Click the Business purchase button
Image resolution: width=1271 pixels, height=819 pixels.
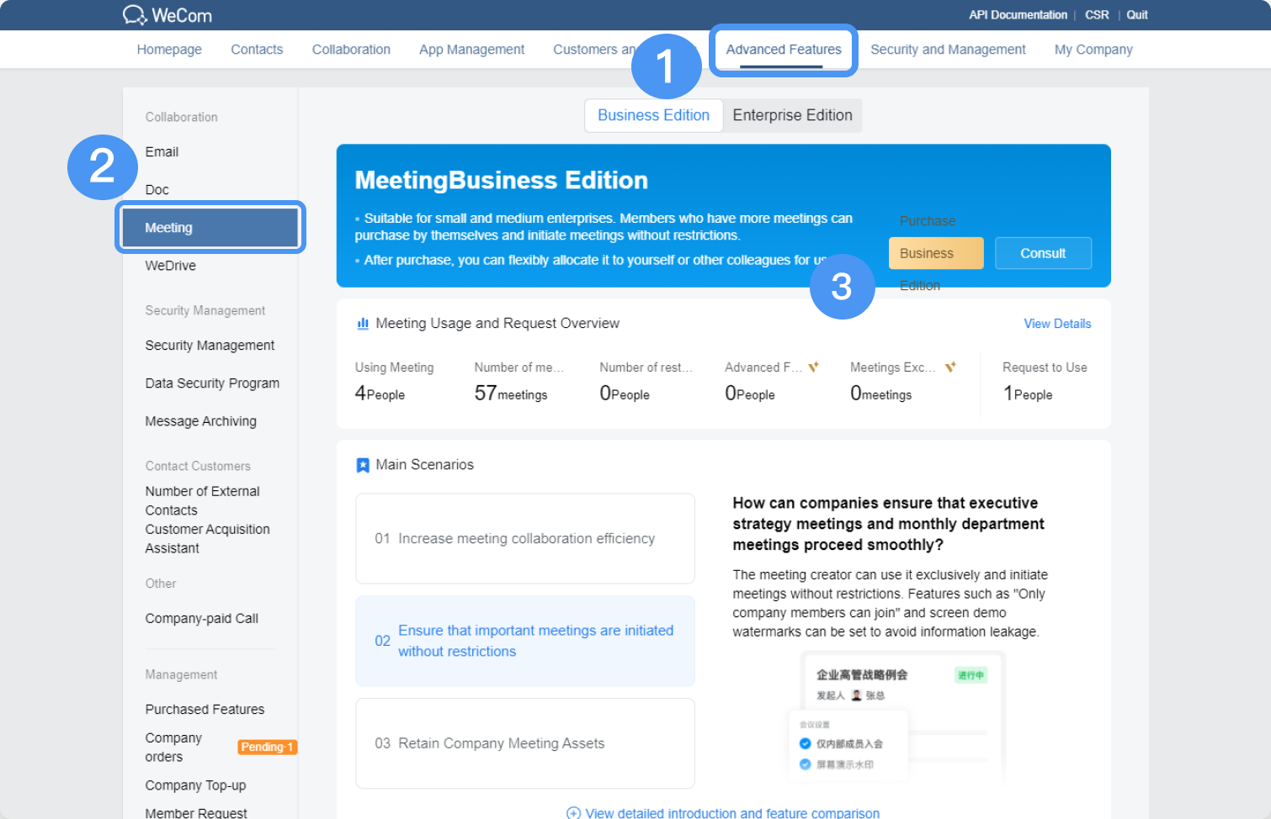tap(936, 253)
